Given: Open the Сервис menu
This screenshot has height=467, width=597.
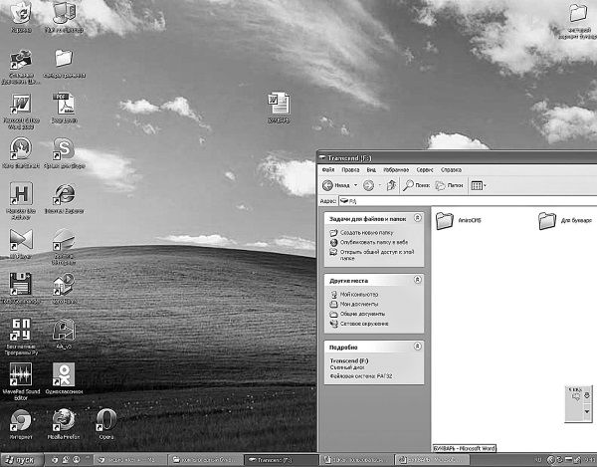Looking at the screenshot, I should (424, 170).
